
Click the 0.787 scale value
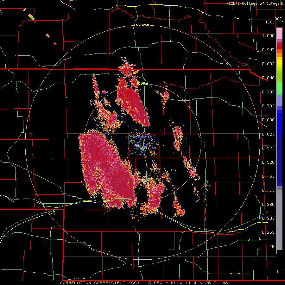(268, 92)
